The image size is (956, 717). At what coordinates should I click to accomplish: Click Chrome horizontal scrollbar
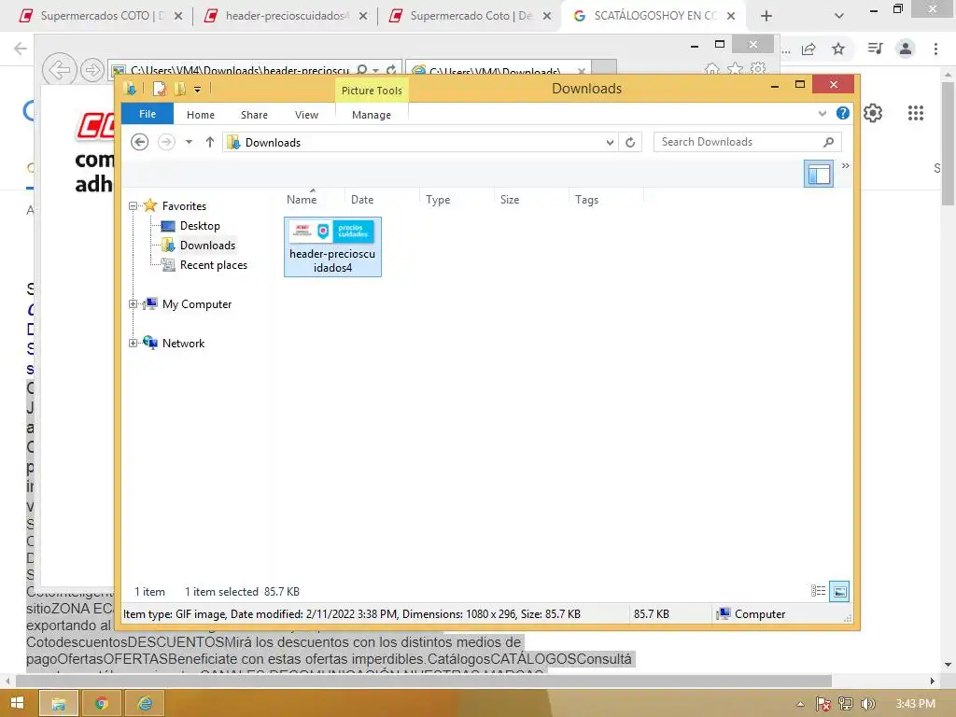coord(424,680)
